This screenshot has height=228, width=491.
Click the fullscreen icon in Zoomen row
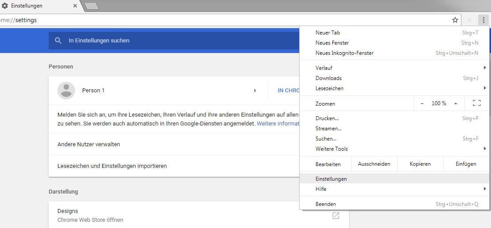[476, 103]
